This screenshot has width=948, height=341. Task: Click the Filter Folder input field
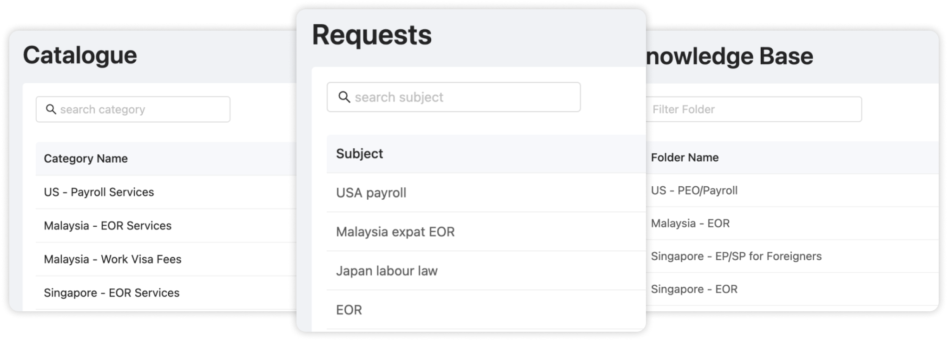coord(753,109)
